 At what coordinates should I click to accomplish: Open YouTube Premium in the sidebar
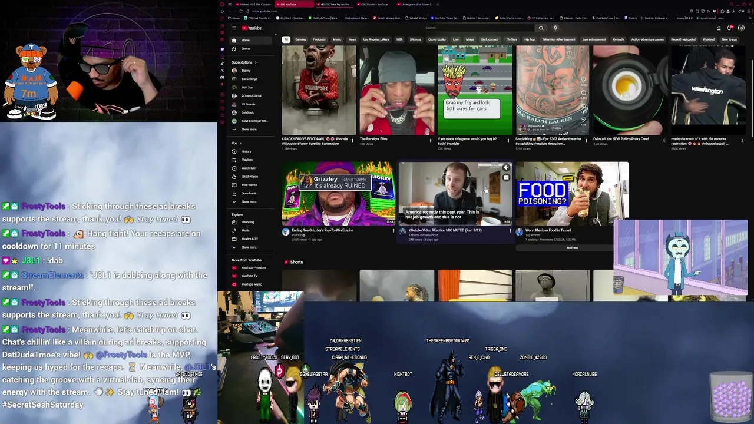253,267
